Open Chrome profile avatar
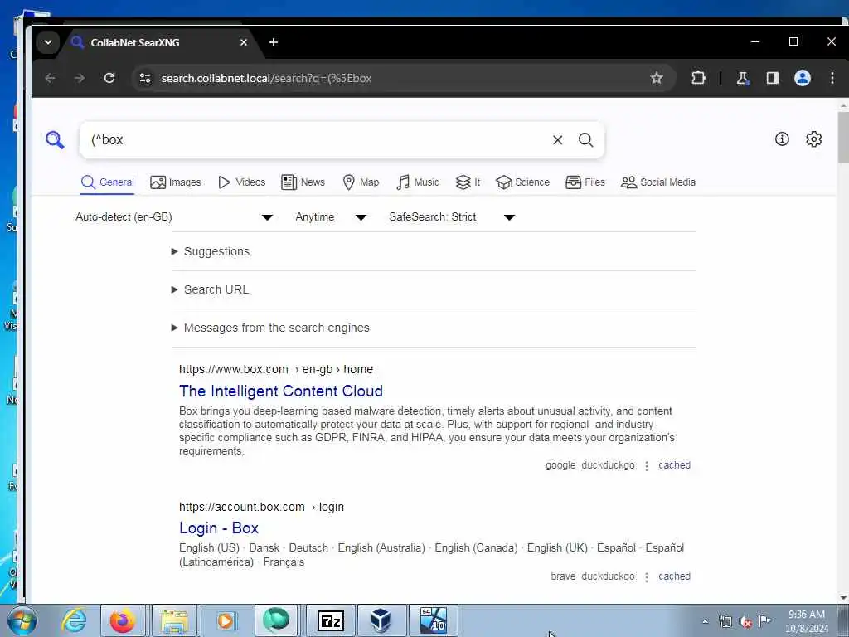This screenshot has width=849, height=637. (802, 78)
